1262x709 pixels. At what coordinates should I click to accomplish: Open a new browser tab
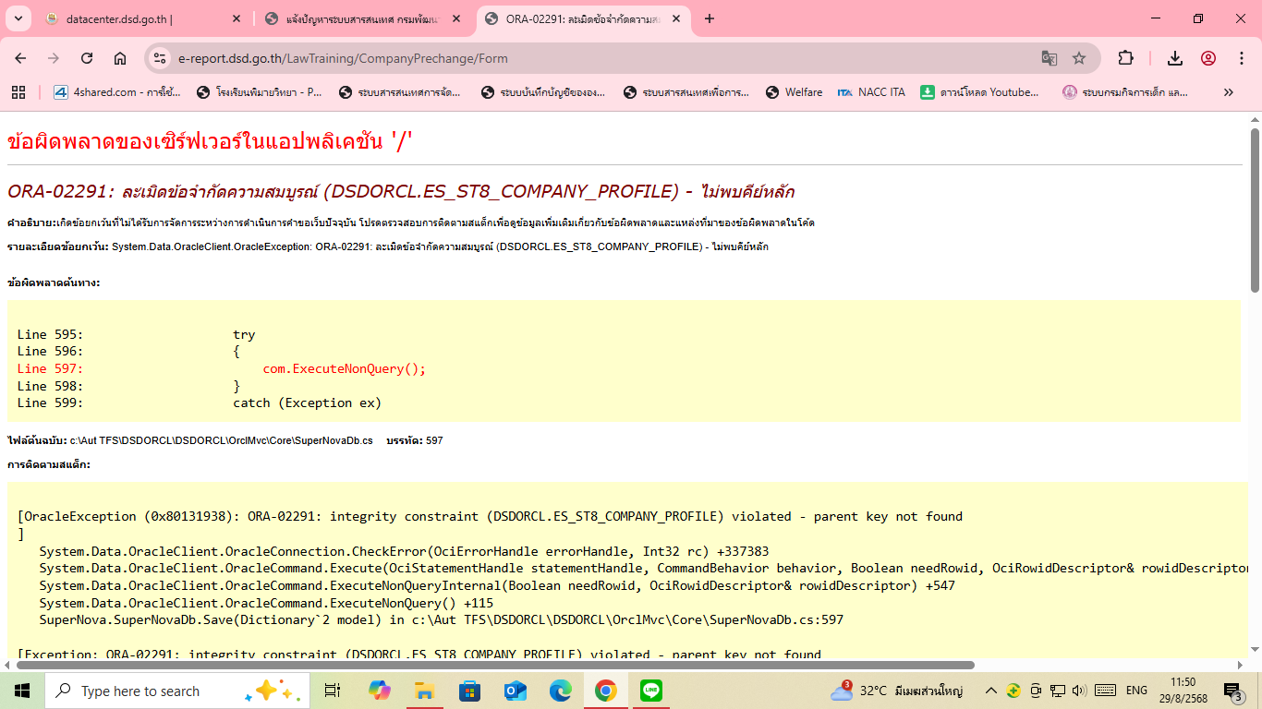(x=710, y=18)
